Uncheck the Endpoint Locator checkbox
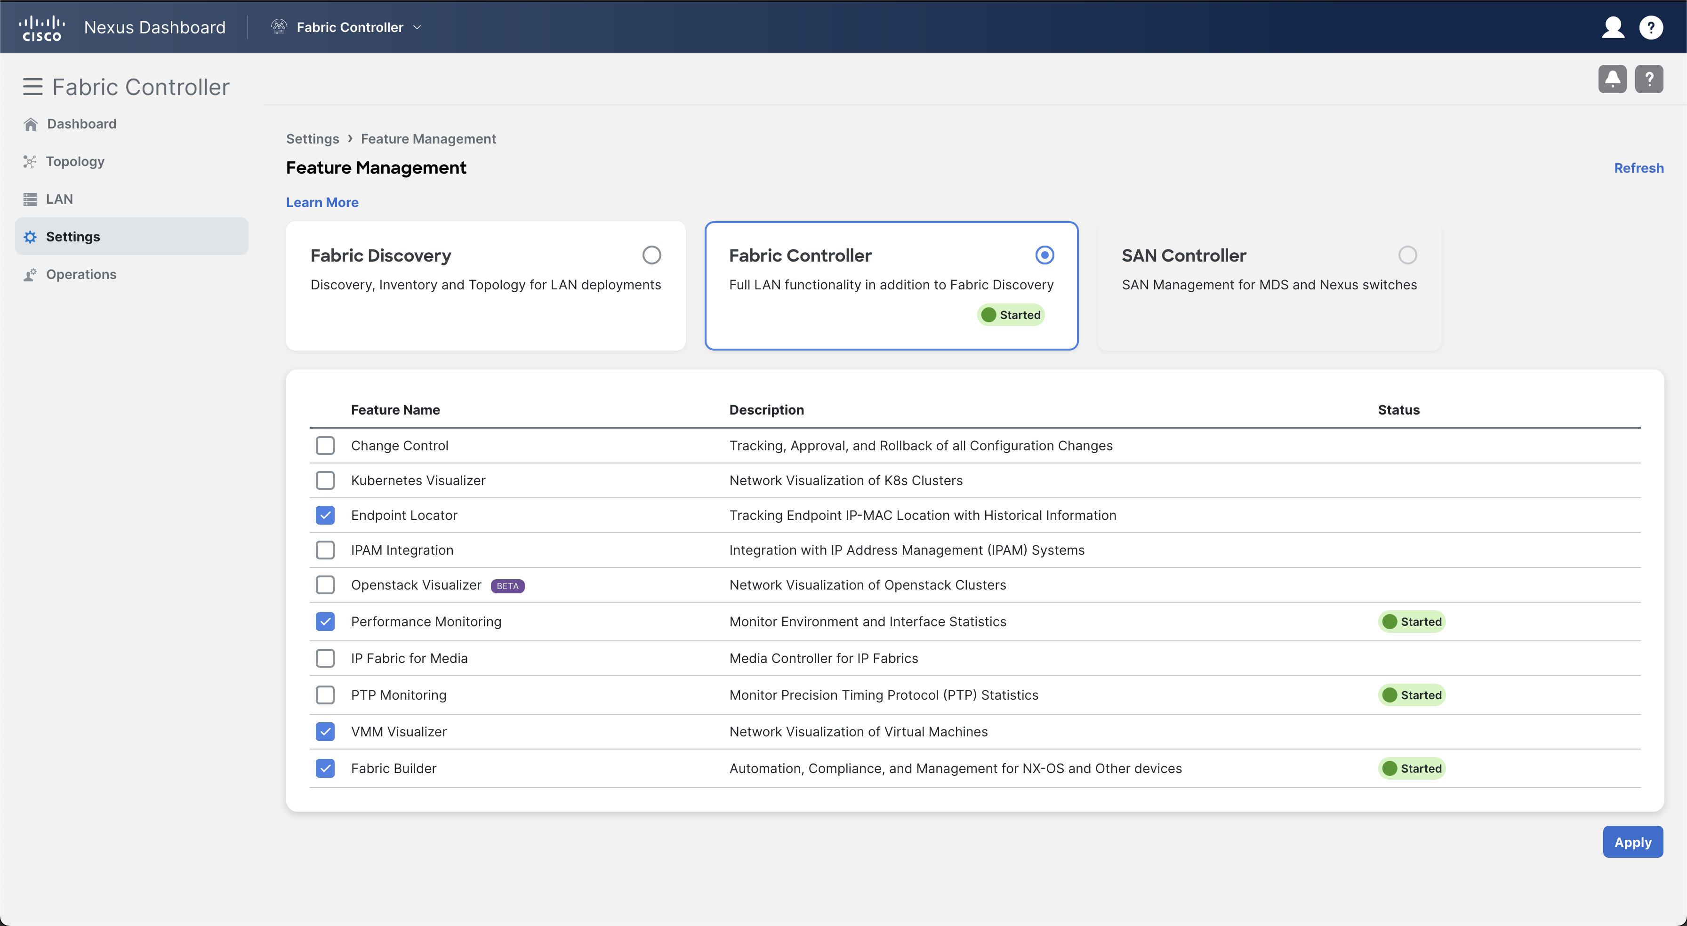The image size is (1687, 926). click(325, 515)
